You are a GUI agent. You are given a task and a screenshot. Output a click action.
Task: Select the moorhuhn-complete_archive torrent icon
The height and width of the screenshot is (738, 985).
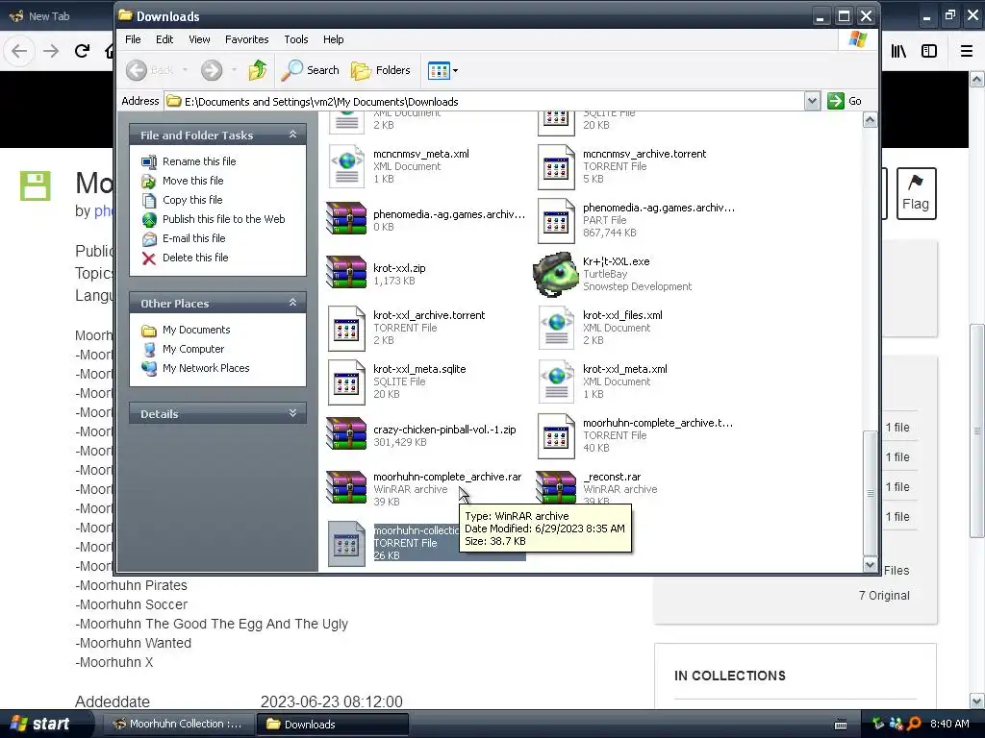point(556,435)
